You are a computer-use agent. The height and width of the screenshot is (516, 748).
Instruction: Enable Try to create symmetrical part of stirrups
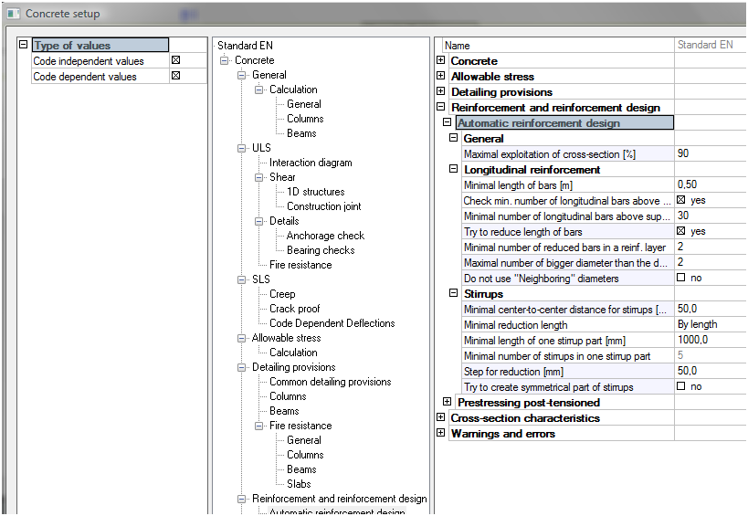[x=680, y=385]
